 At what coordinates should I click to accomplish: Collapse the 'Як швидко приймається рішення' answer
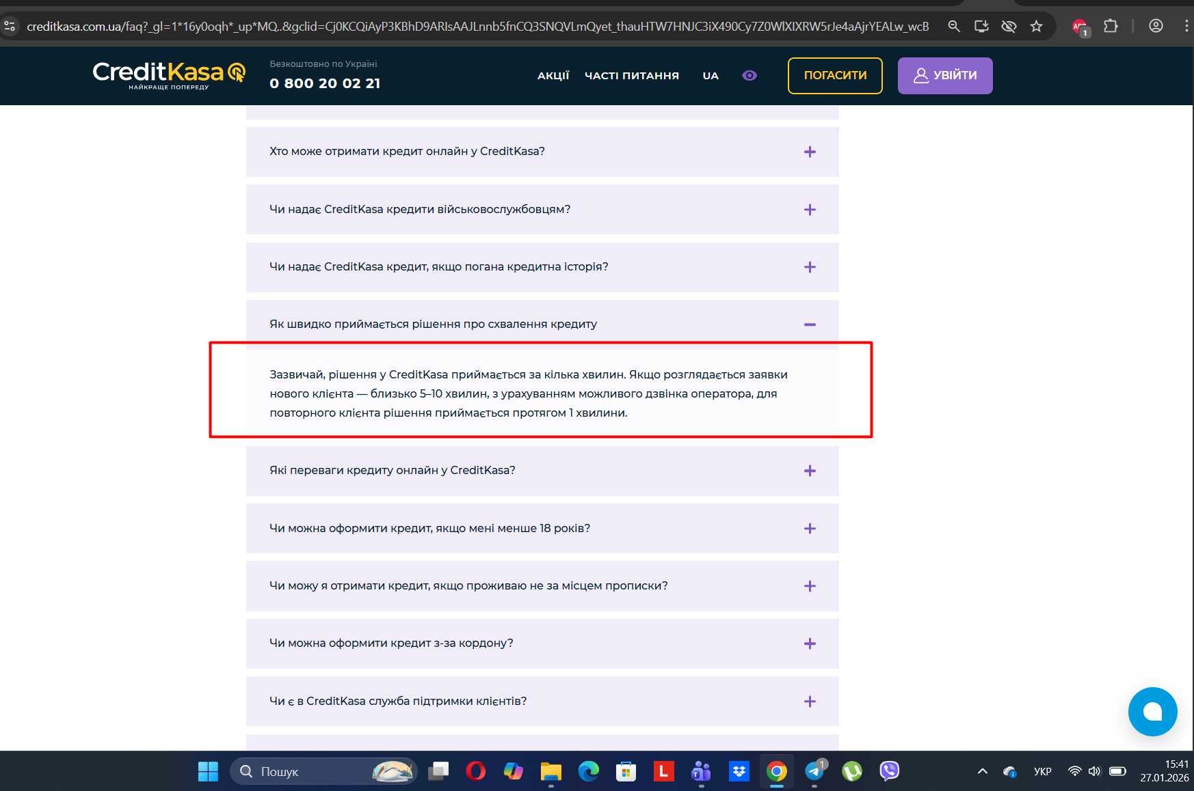click(542, 324)
